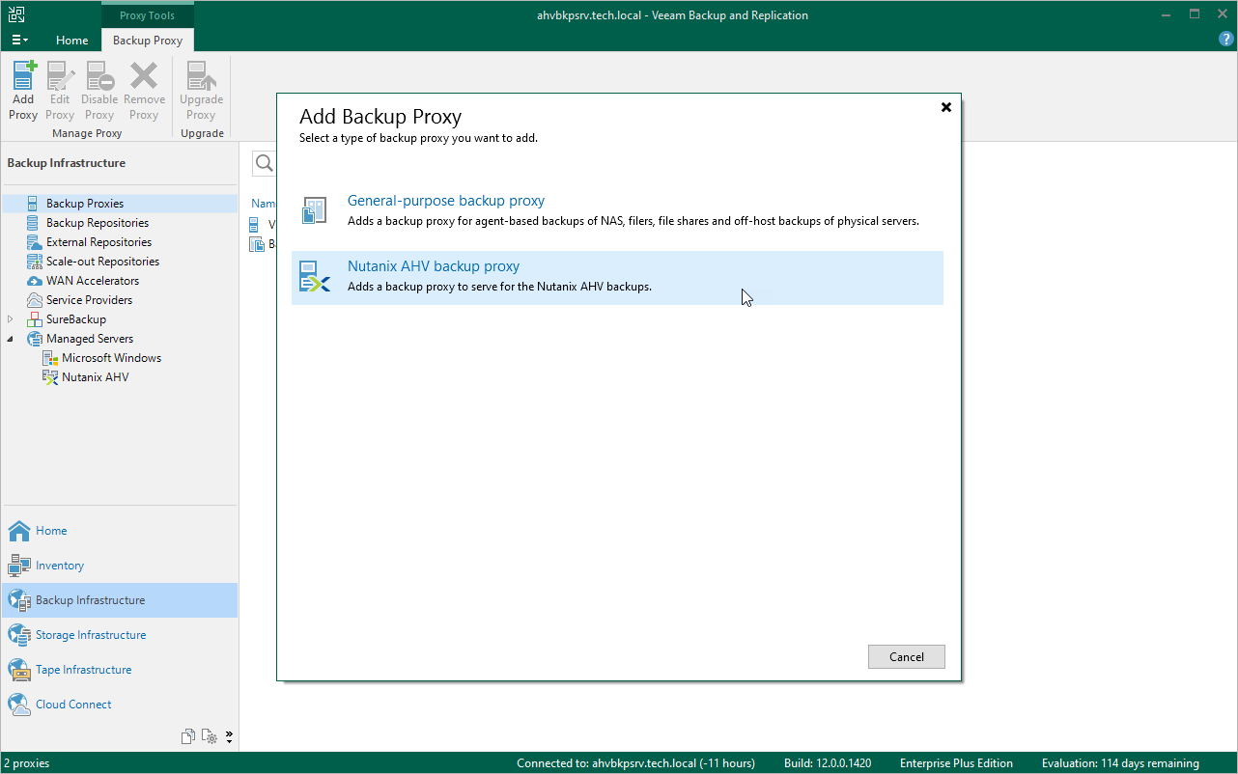1238x774 pixels.
Task: Open the Backup Infrastructure view
Action: coord(120,600)
